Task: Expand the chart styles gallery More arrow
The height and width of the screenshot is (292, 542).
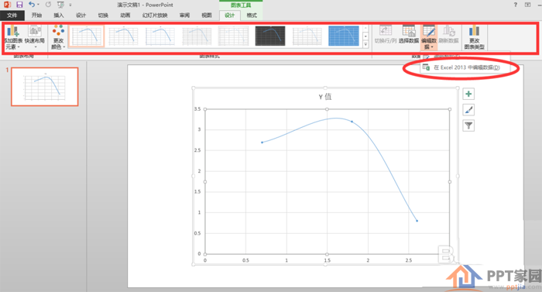Action: click(x=365, y=44)
